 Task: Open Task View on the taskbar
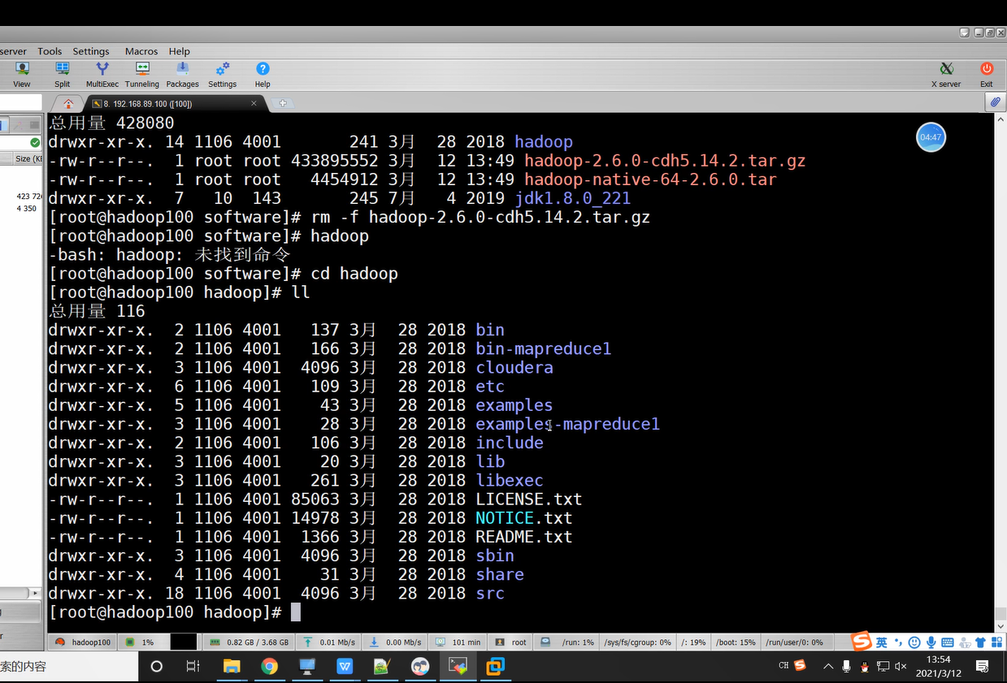point(193,667)
